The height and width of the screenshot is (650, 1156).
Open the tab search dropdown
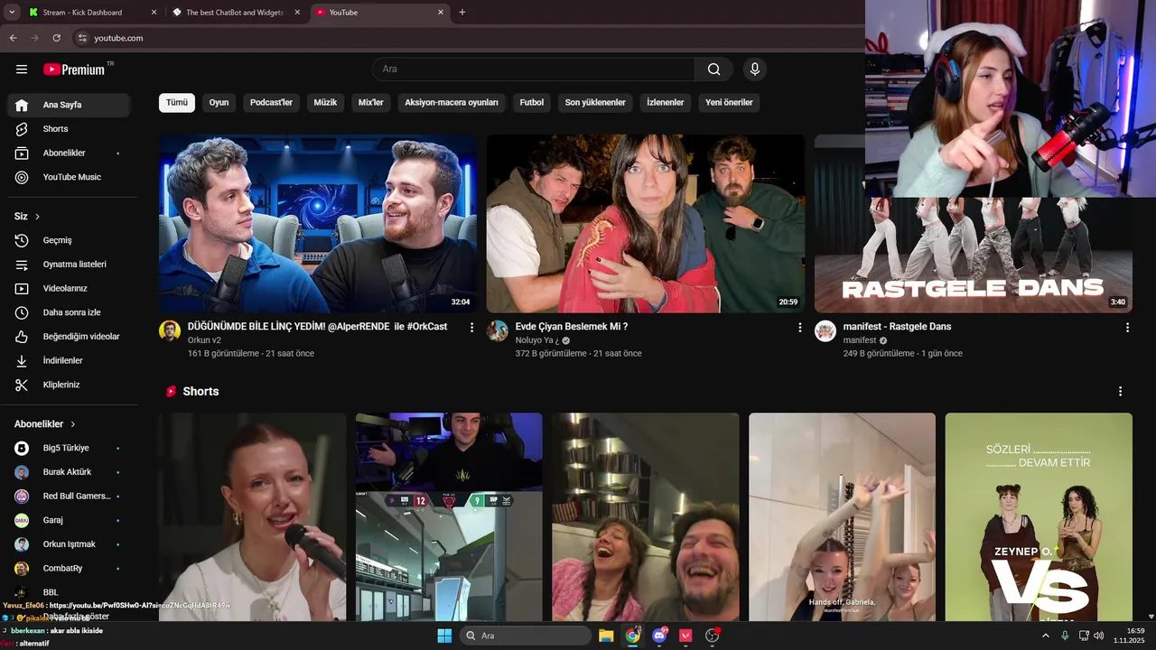pos(12,13)
